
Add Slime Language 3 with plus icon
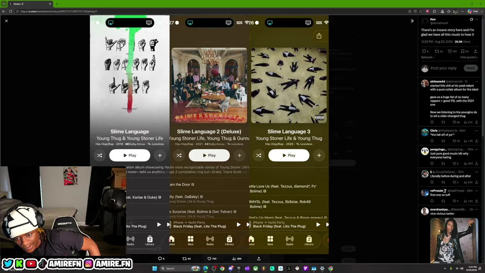(x=319, y=155)
